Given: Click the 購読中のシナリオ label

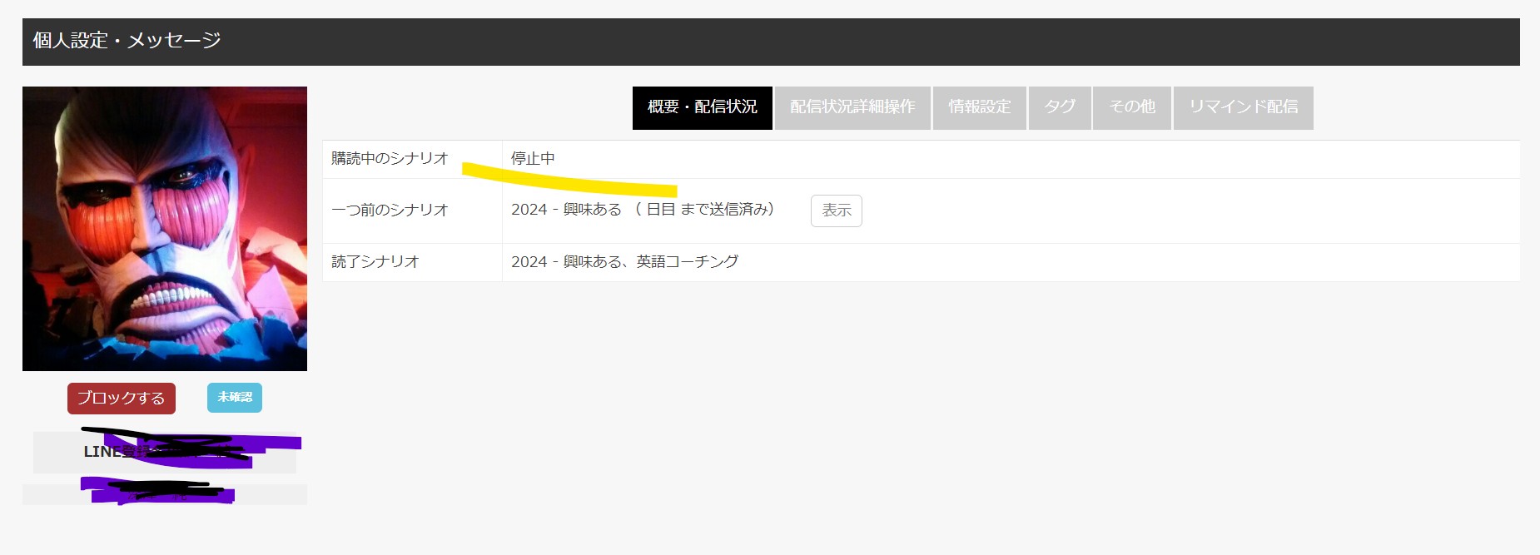Looking at the screenshot, I should (x=390, y=158).
